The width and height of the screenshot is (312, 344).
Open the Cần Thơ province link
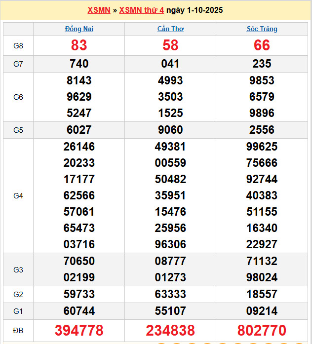pyautogui.click(x=170, y=29)
